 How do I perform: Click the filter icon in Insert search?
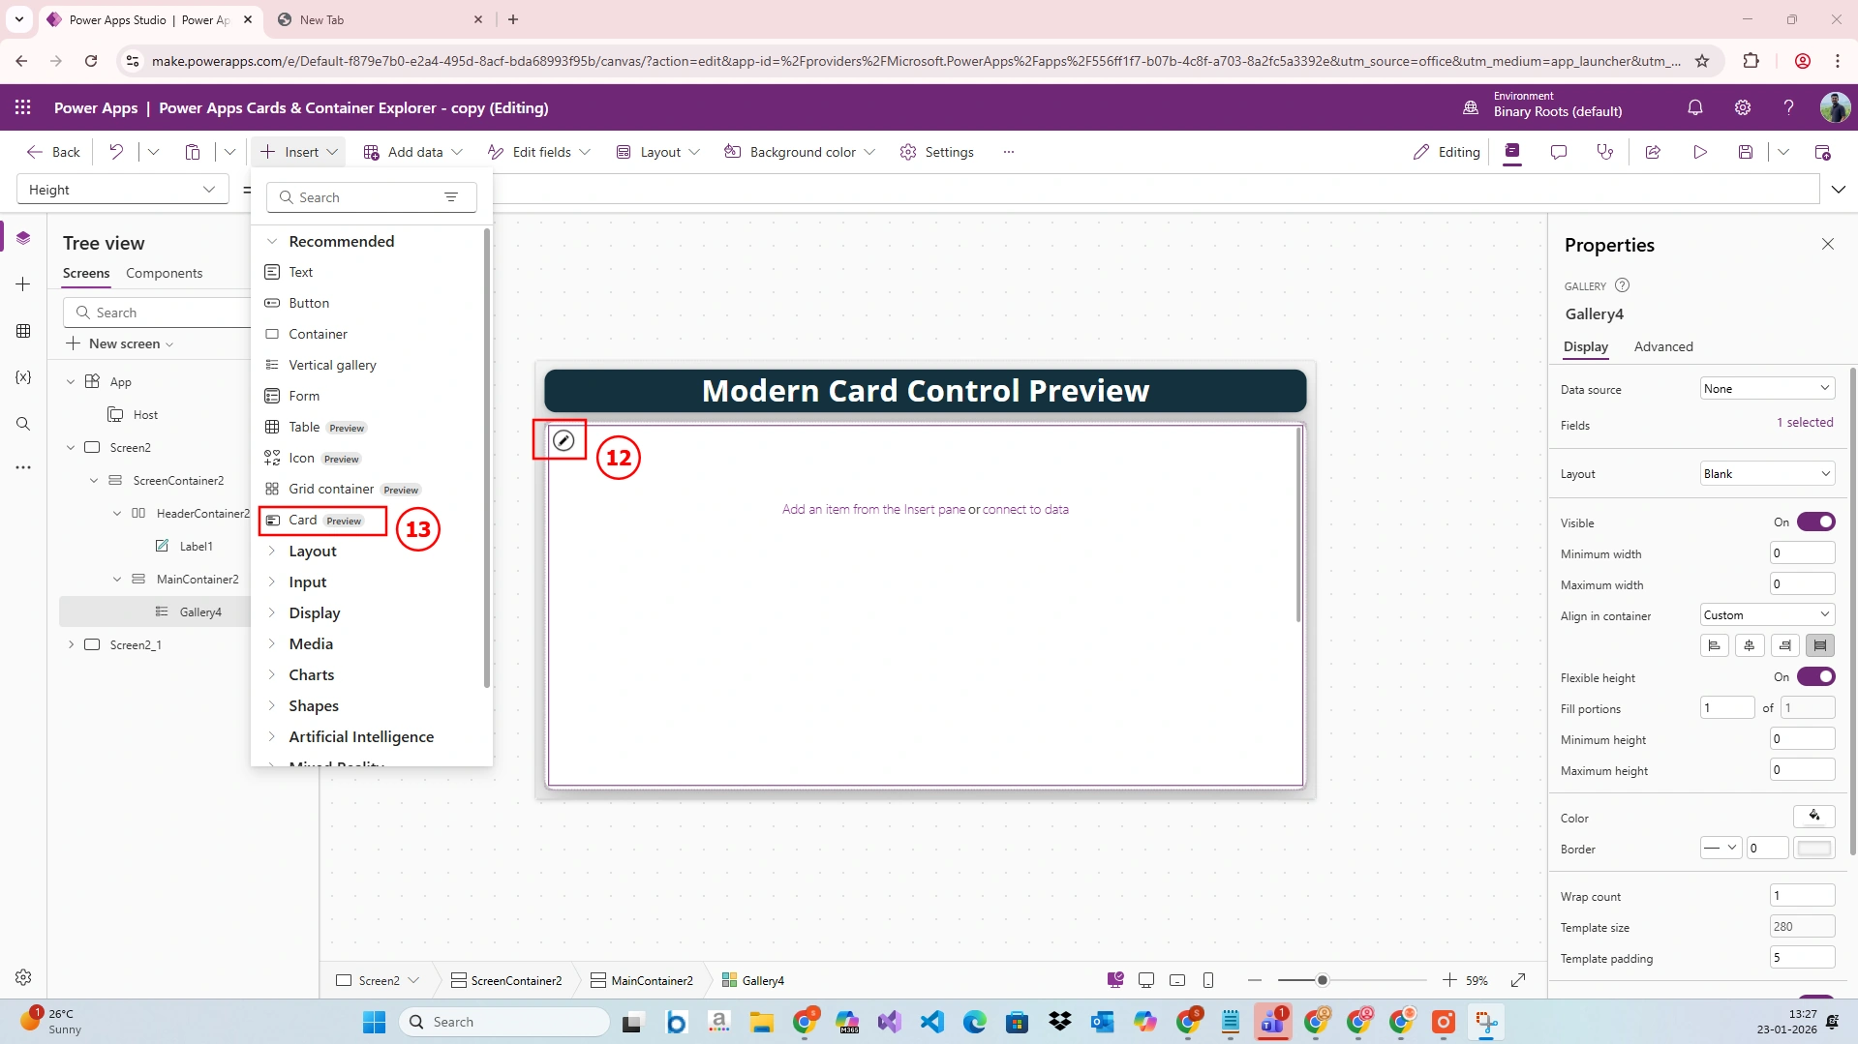coord(451,197)
